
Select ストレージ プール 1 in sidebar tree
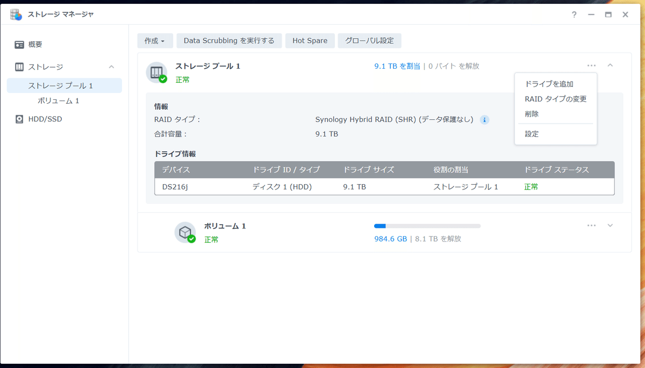(64, 85)
